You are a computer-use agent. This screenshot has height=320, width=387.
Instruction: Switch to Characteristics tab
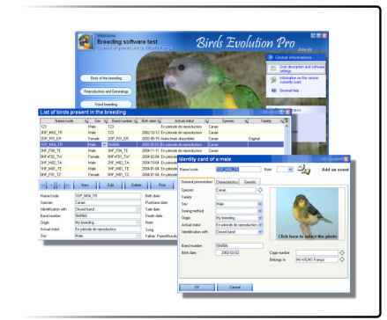227,182
